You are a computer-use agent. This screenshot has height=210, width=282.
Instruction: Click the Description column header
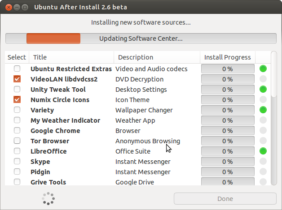tap(157, 57)
